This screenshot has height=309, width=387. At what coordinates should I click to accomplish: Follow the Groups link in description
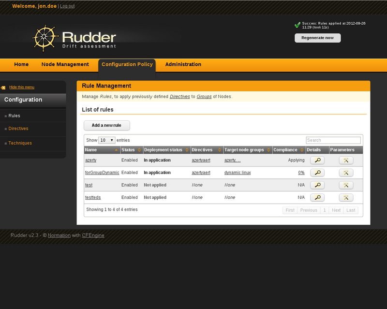tap(204, 97)
